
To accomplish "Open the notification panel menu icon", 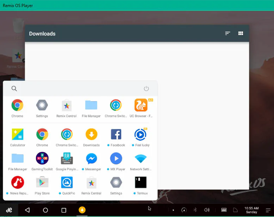I will [x=268, y=210].
